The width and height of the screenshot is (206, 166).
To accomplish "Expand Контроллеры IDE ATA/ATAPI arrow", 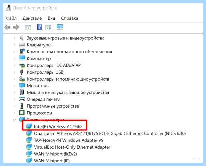I will pyautogui.click(x=15, y=66).
